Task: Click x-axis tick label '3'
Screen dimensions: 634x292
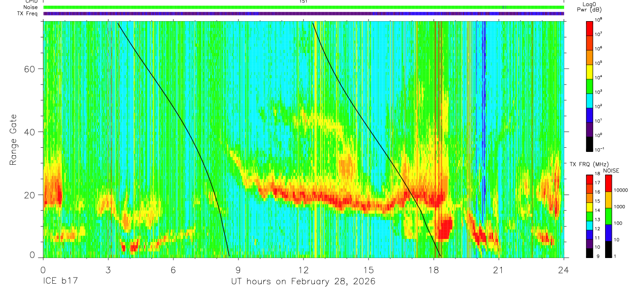Action: click(x=108, y=269)
